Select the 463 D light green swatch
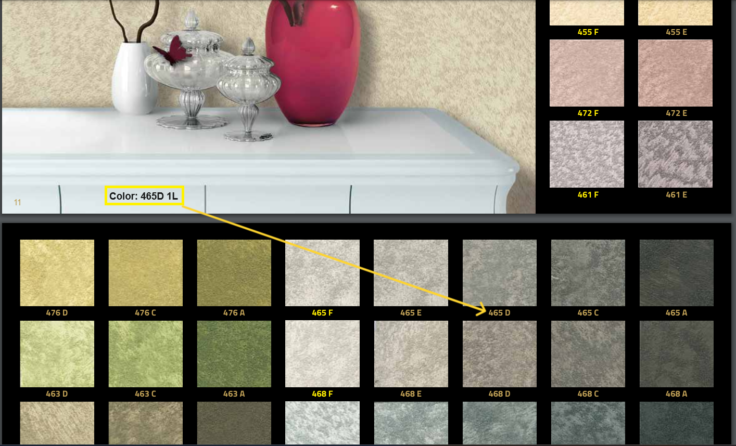This screenshot has height=446, width=736. (x=57, y=354)
